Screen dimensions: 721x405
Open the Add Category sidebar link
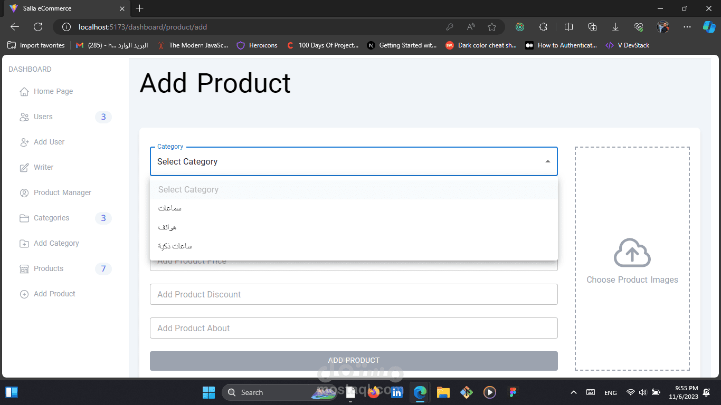(x=56, y=243)
